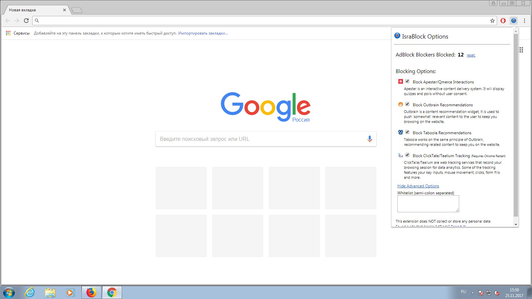The width and height of the screenshot is (532, 299).
Task: Open Windows Media Player from taskbar
Action: (x=70, y=292)
